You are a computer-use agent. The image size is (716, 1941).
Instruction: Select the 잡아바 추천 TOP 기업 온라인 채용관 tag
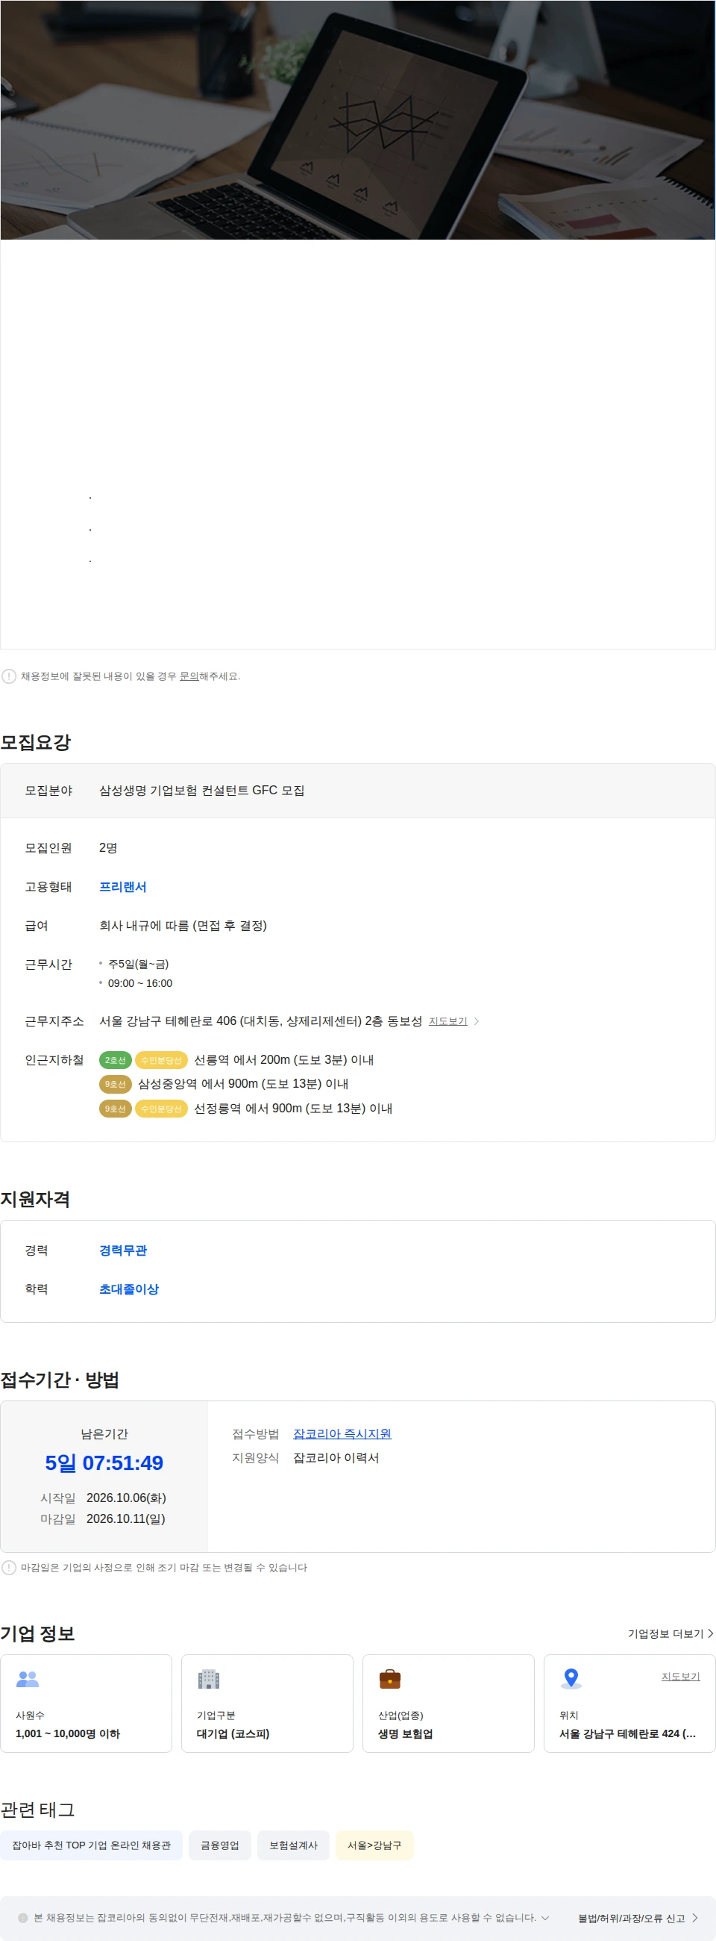tap(91, 1845)
